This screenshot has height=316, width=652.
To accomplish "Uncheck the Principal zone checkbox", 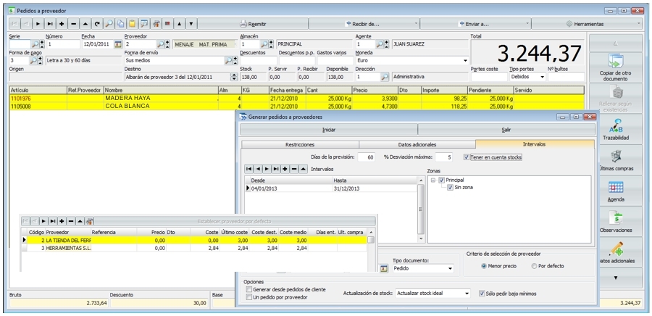I will [442, 180].
